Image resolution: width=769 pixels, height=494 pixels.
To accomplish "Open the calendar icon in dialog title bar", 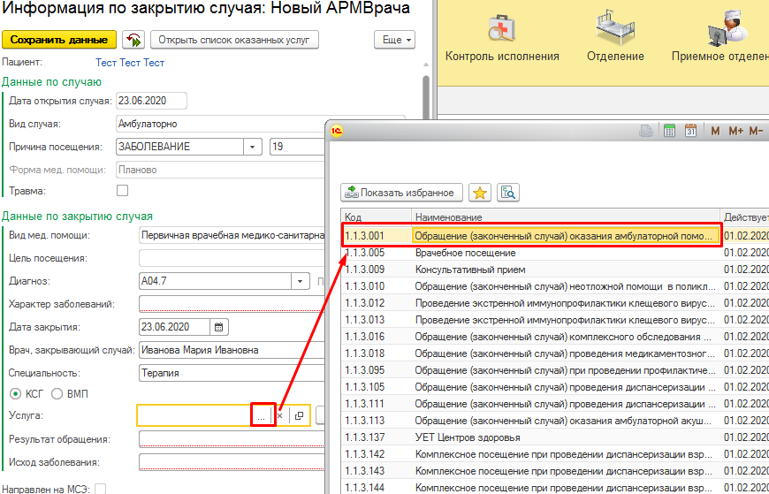I will click(691, 131).
